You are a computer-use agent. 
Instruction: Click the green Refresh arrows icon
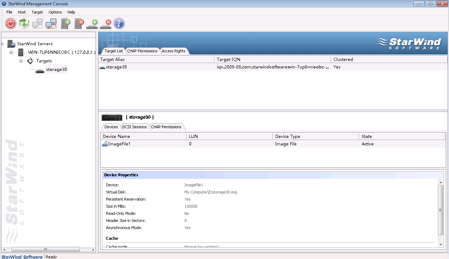point(24,24)
